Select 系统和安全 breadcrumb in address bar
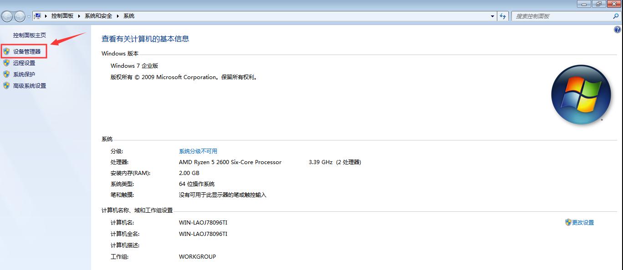623x270 pixels. click(98, 16)
